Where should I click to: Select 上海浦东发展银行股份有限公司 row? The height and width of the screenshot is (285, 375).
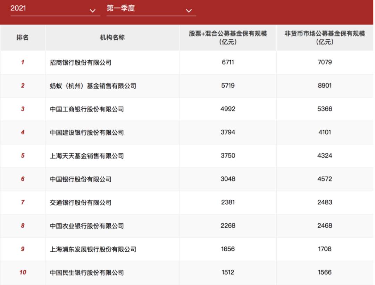[186, 249]
